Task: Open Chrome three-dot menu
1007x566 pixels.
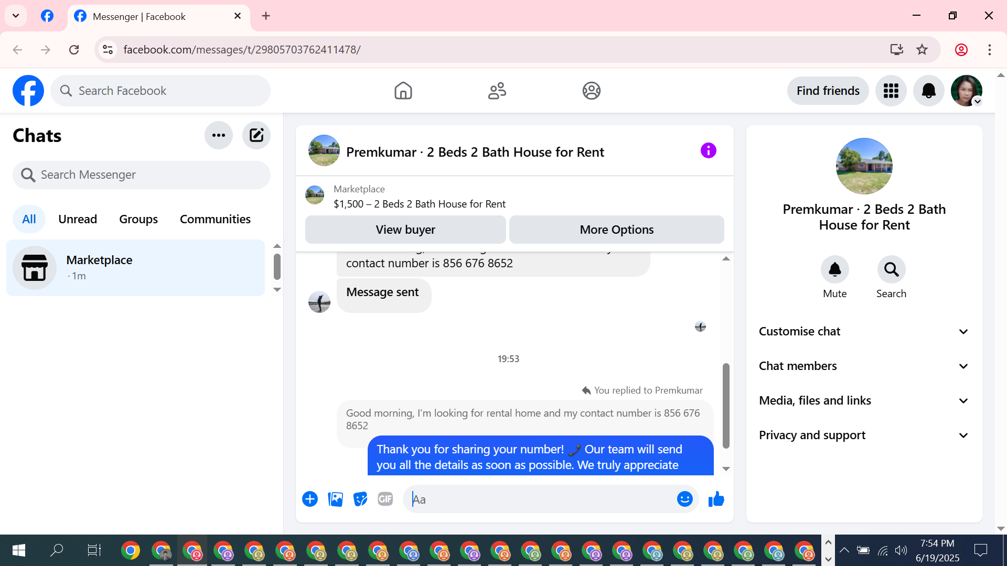Action: tap(989, 49)
